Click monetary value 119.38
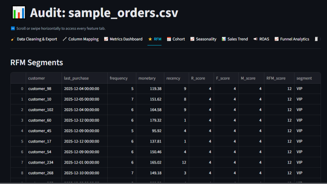327x184 pixels. (150, 89)
